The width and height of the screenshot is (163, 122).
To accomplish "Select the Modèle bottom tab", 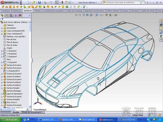I will [16, 112].
